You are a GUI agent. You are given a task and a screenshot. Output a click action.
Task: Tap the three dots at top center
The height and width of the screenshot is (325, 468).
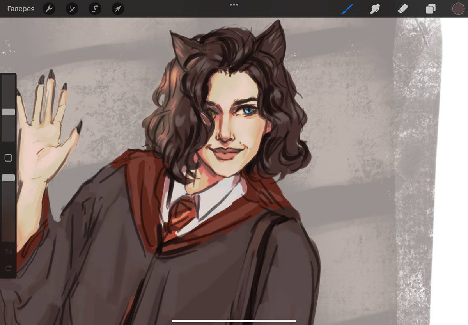(234, 5)
